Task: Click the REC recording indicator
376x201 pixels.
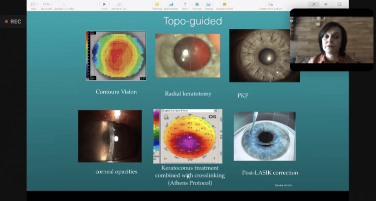Action: pyautogui.click(x=13, y=22)
